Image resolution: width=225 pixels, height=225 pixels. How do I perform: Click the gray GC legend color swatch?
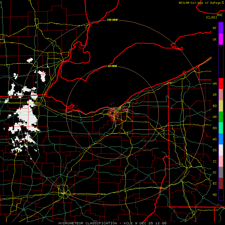(221, 172)
